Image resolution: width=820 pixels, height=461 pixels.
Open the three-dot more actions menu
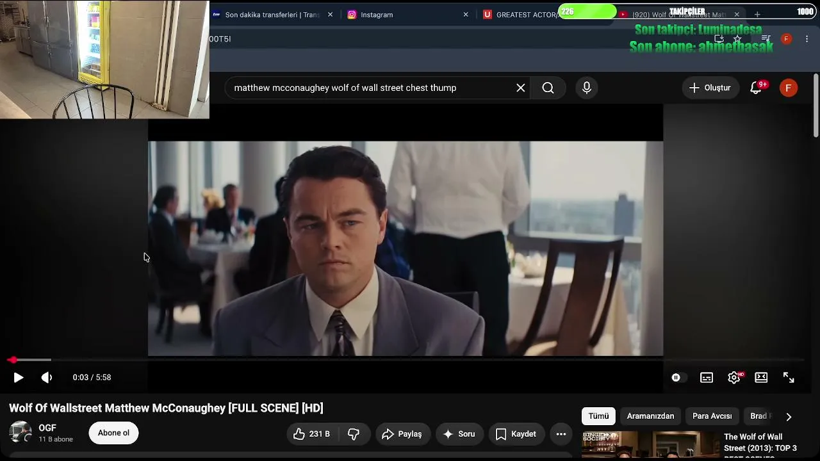[561, 434]
